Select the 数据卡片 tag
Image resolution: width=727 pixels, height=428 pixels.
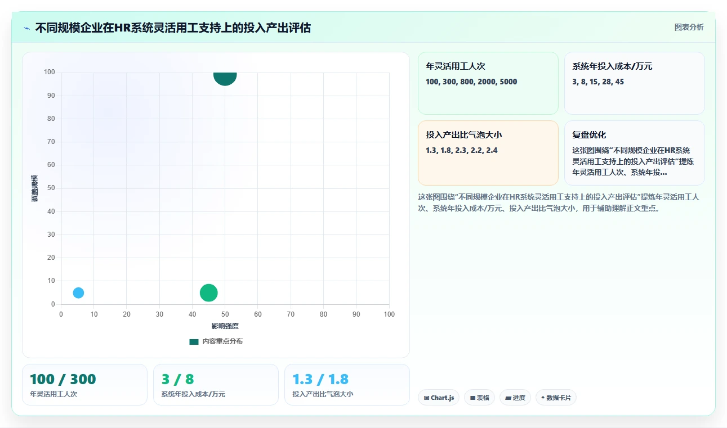[x=556, y=398]
